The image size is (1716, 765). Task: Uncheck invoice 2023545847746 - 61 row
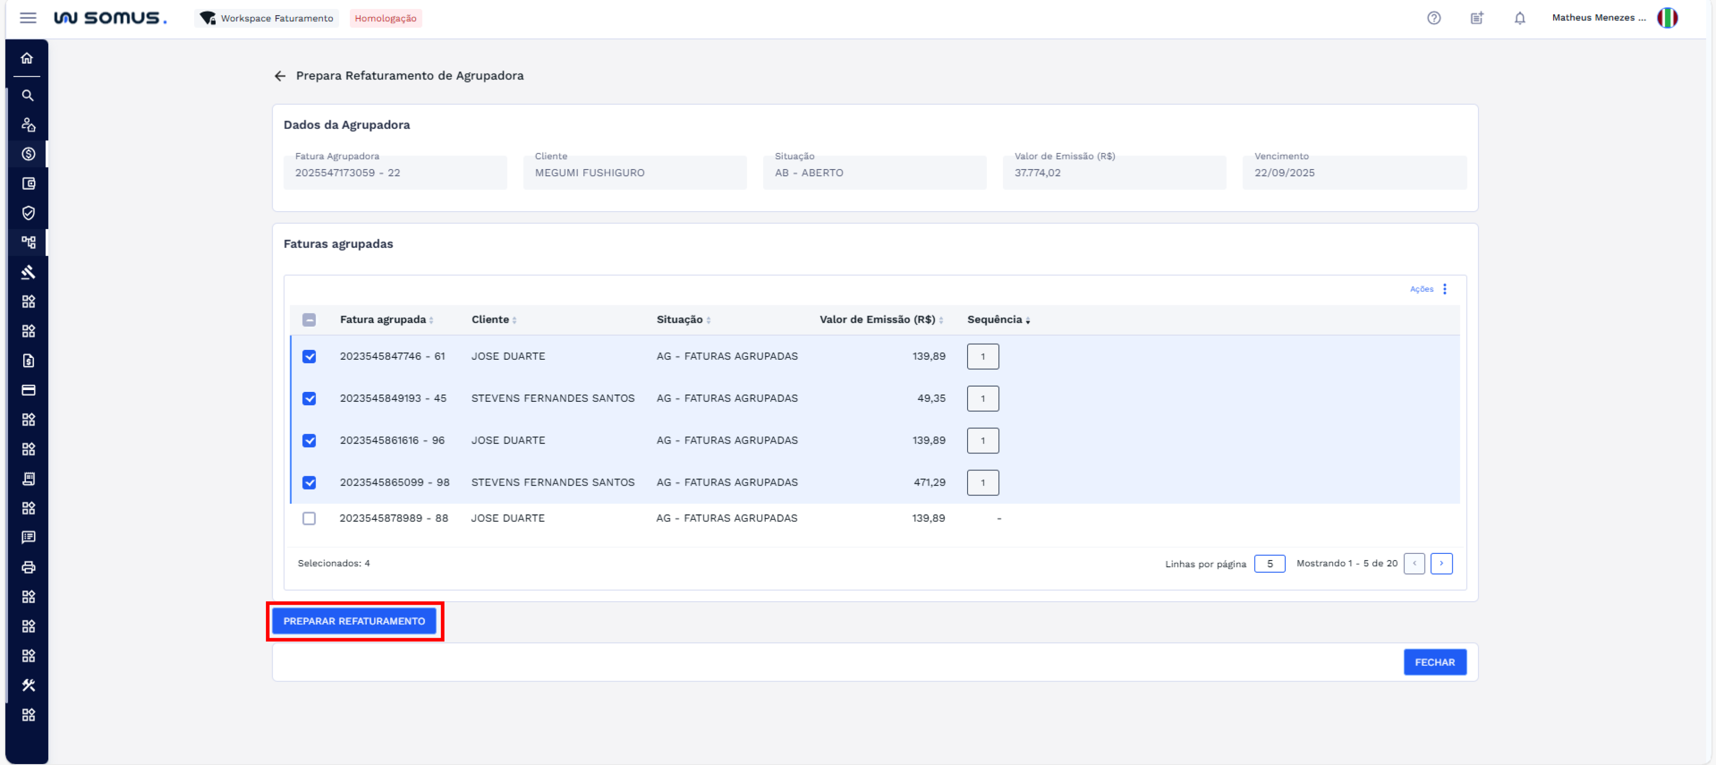pos(309,357)
